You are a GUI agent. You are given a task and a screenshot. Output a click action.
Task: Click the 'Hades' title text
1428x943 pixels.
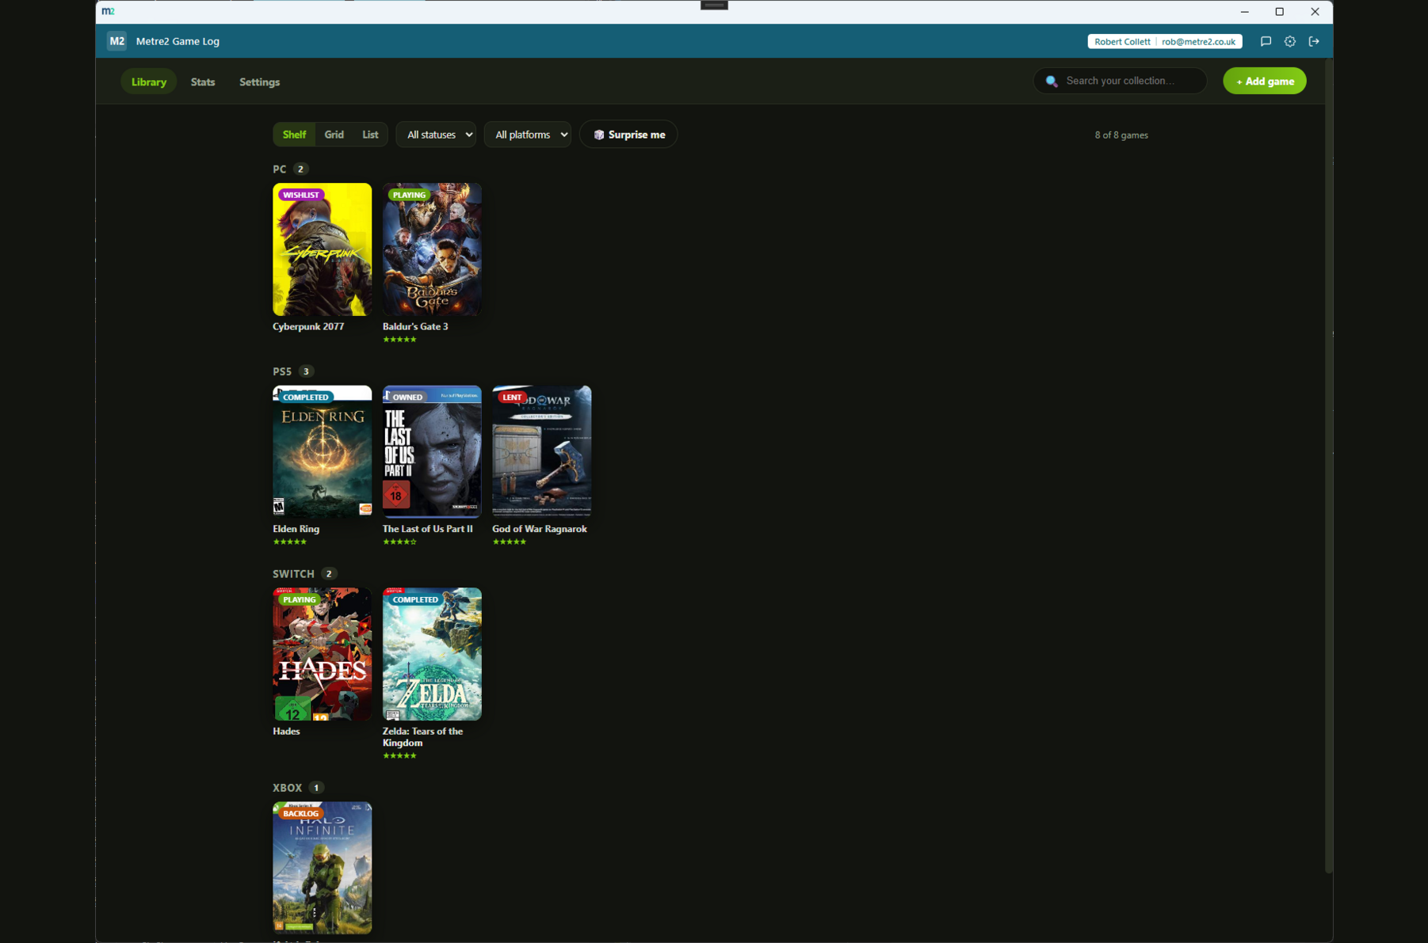287,732
